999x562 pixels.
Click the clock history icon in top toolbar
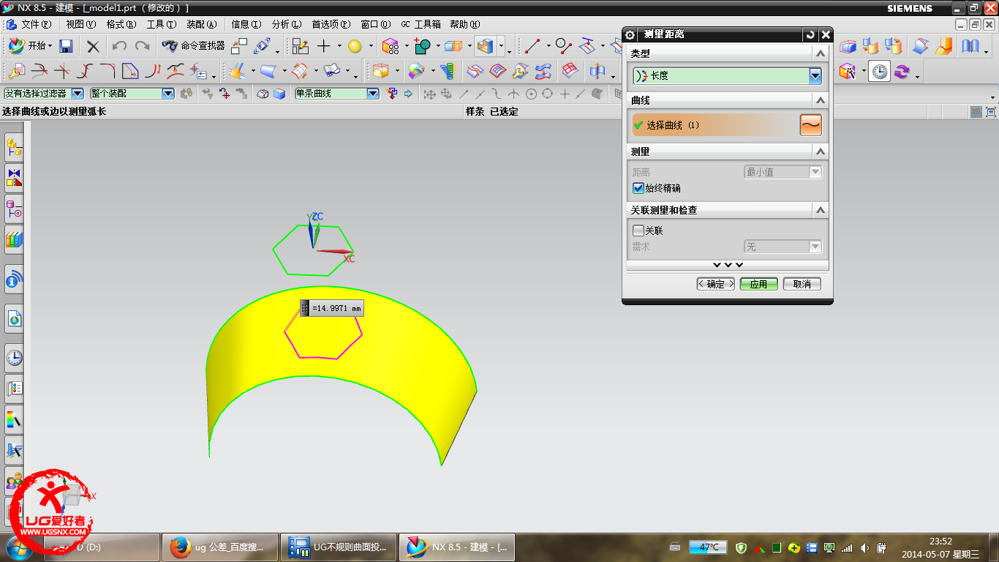[x=880, y=72]
